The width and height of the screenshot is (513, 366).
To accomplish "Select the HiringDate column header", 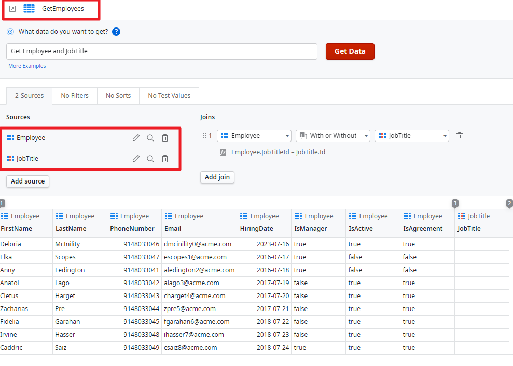I will 264,222.
